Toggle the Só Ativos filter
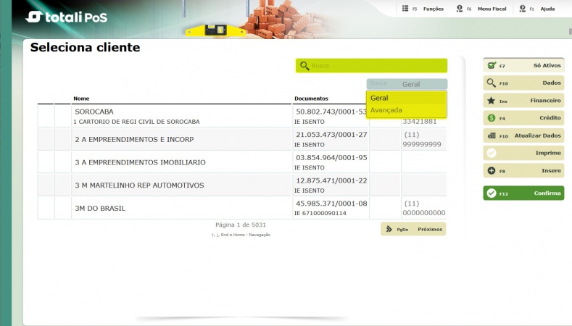This screenshot has height=326, width=572. pos(523,65)
